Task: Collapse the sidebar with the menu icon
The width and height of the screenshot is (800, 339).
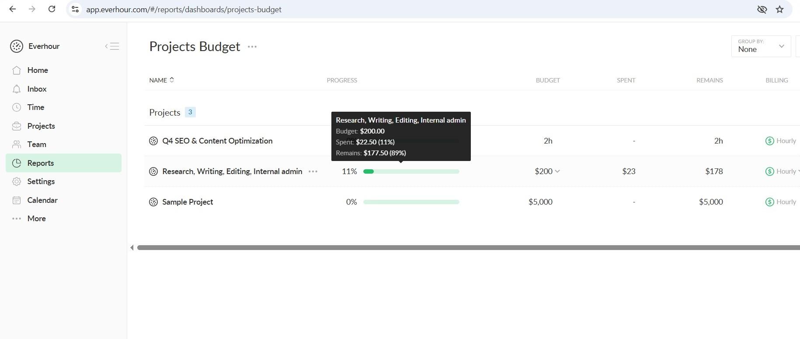Action: coord(112,46)
